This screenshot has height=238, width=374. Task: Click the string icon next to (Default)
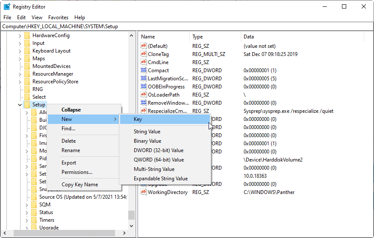click(144, 46)
